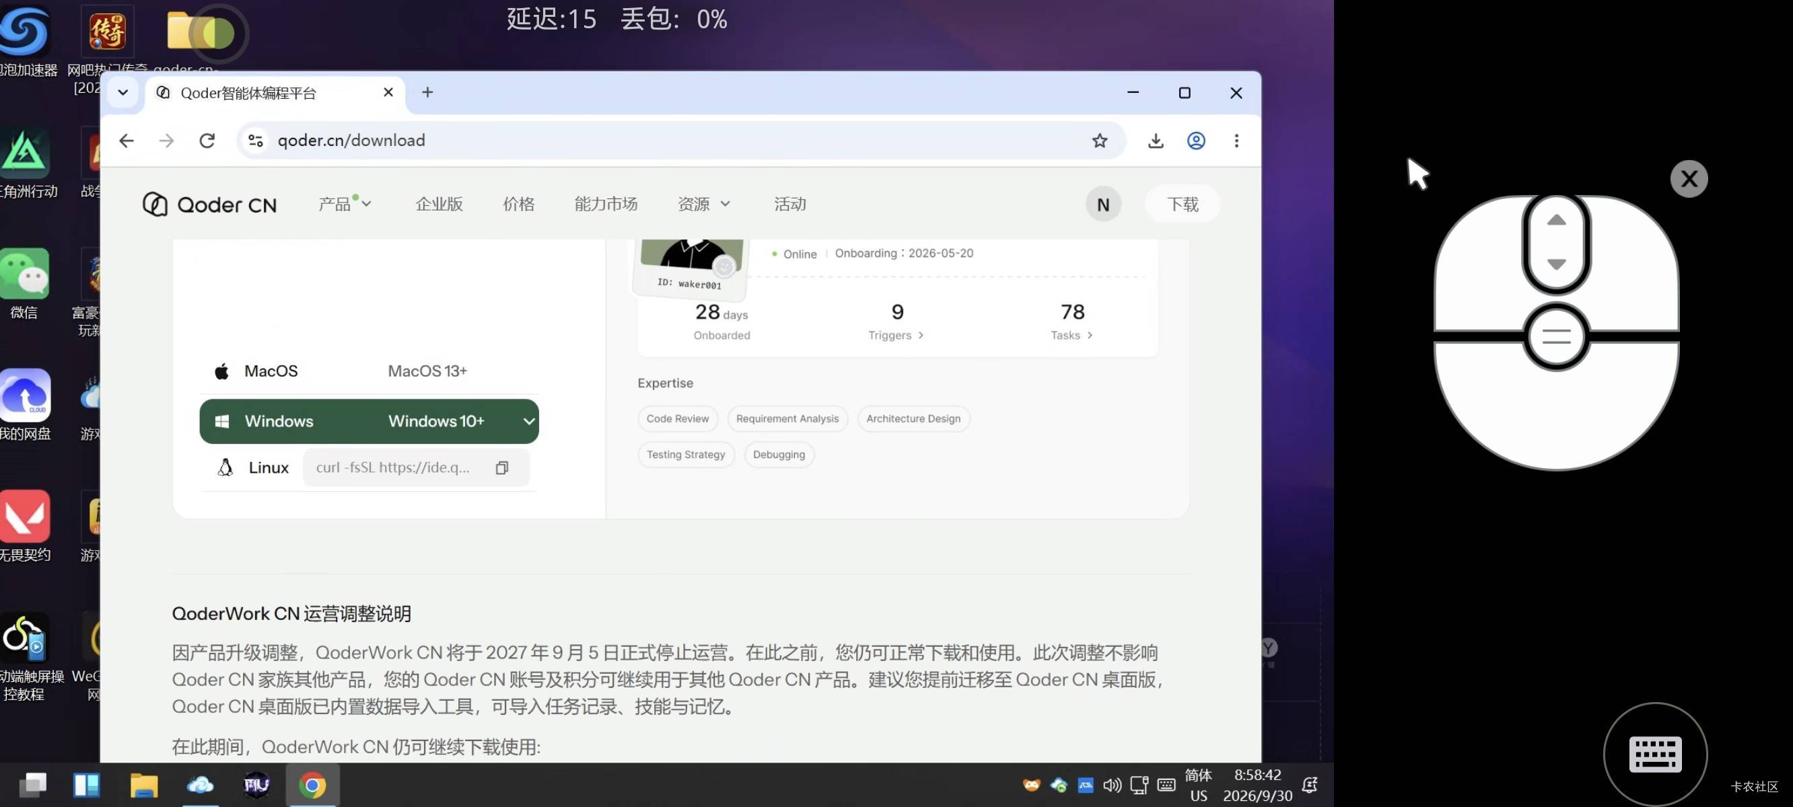Click the N user avatar
The width and height of the screenshot is (1793, 807).
1103,204
